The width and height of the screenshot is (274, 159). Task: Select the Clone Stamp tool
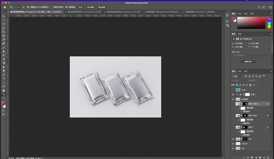pos(3,51)
